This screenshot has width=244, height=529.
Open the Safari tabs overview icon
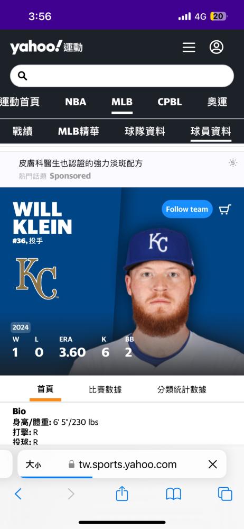click(x=225, y=494)
